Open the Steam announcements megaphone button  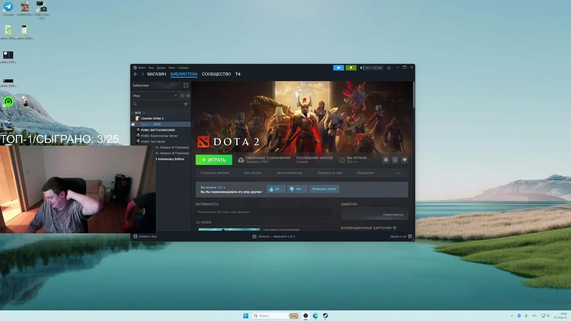click(339, 68)
